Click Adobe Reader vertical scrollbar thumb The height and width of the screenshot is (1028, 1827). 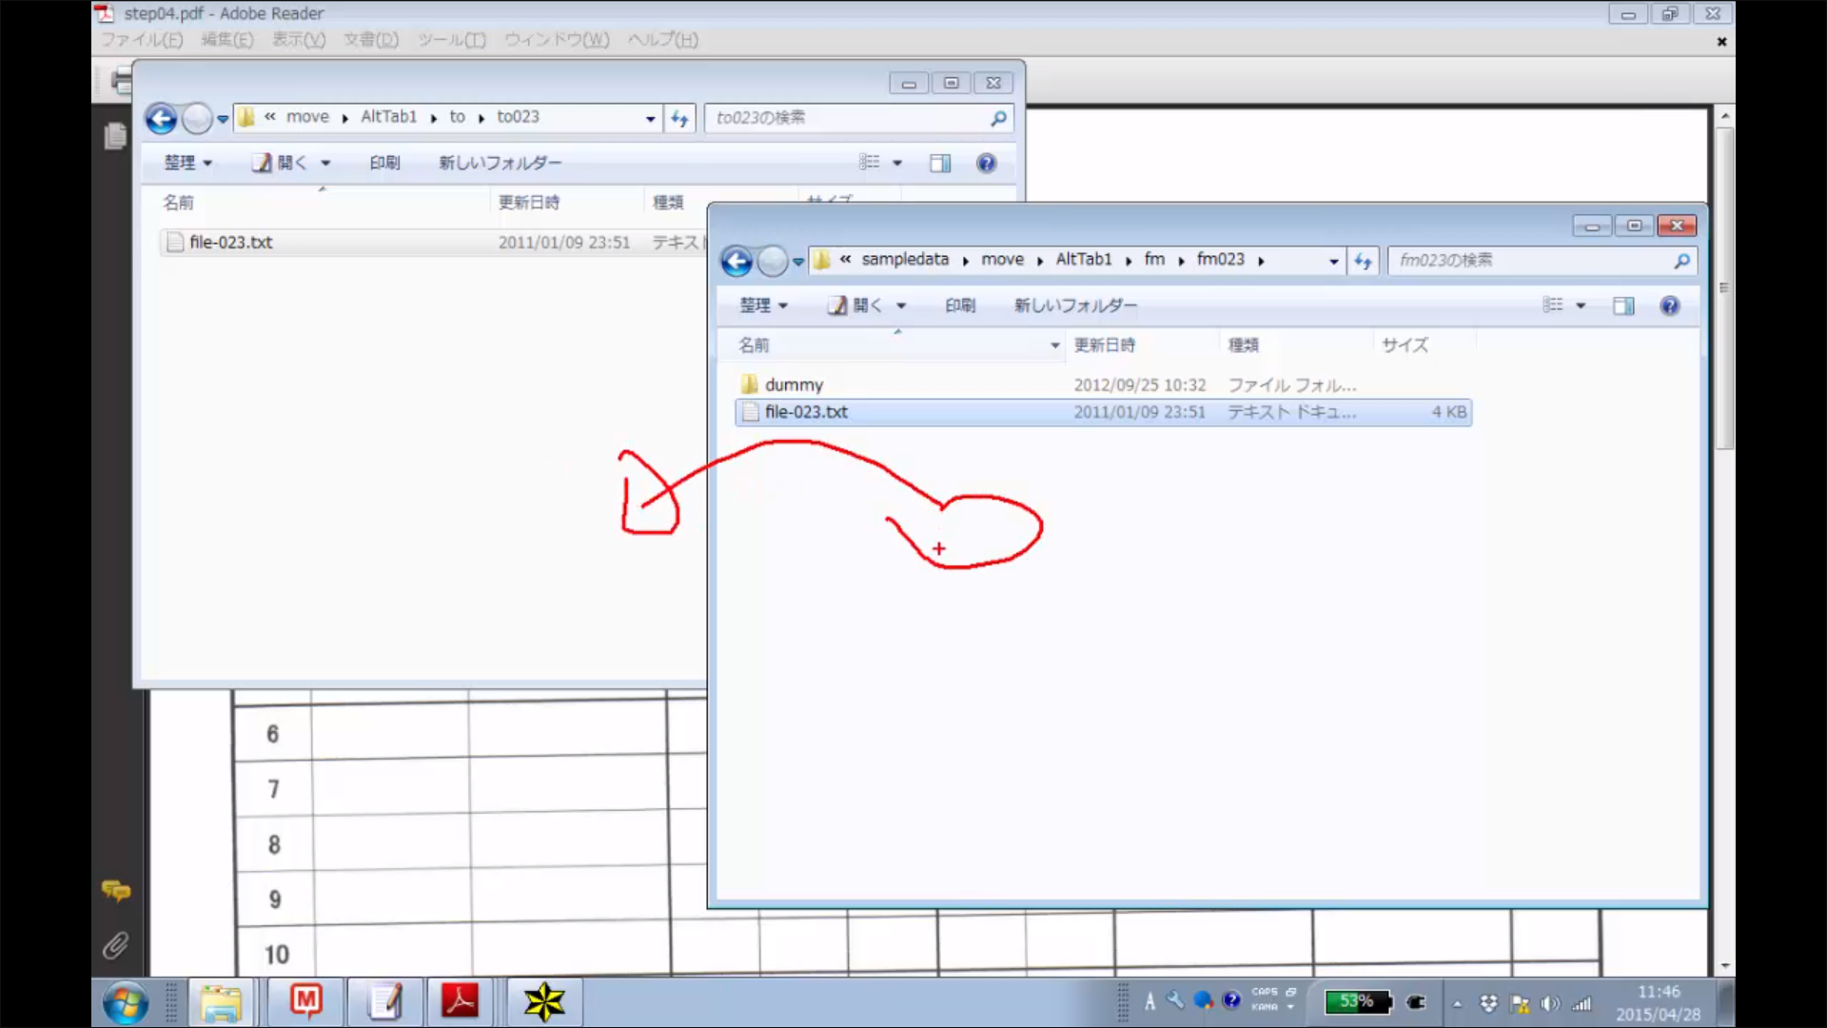coord(1724,286)
